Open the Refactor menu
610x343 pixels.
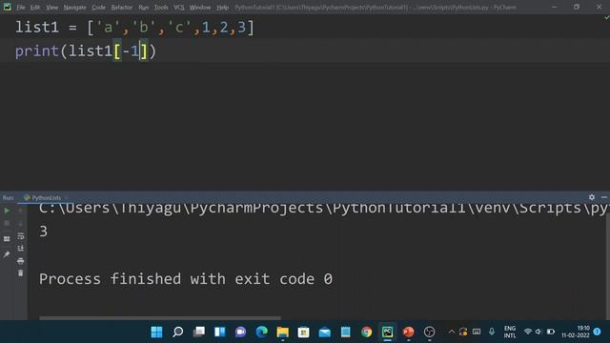[122, 8]
